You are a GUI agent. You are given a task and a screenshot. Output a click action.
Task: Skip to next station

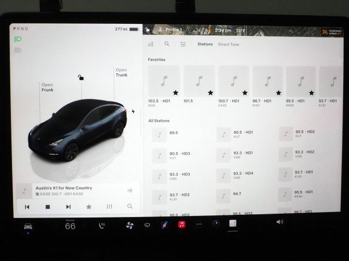68,207
